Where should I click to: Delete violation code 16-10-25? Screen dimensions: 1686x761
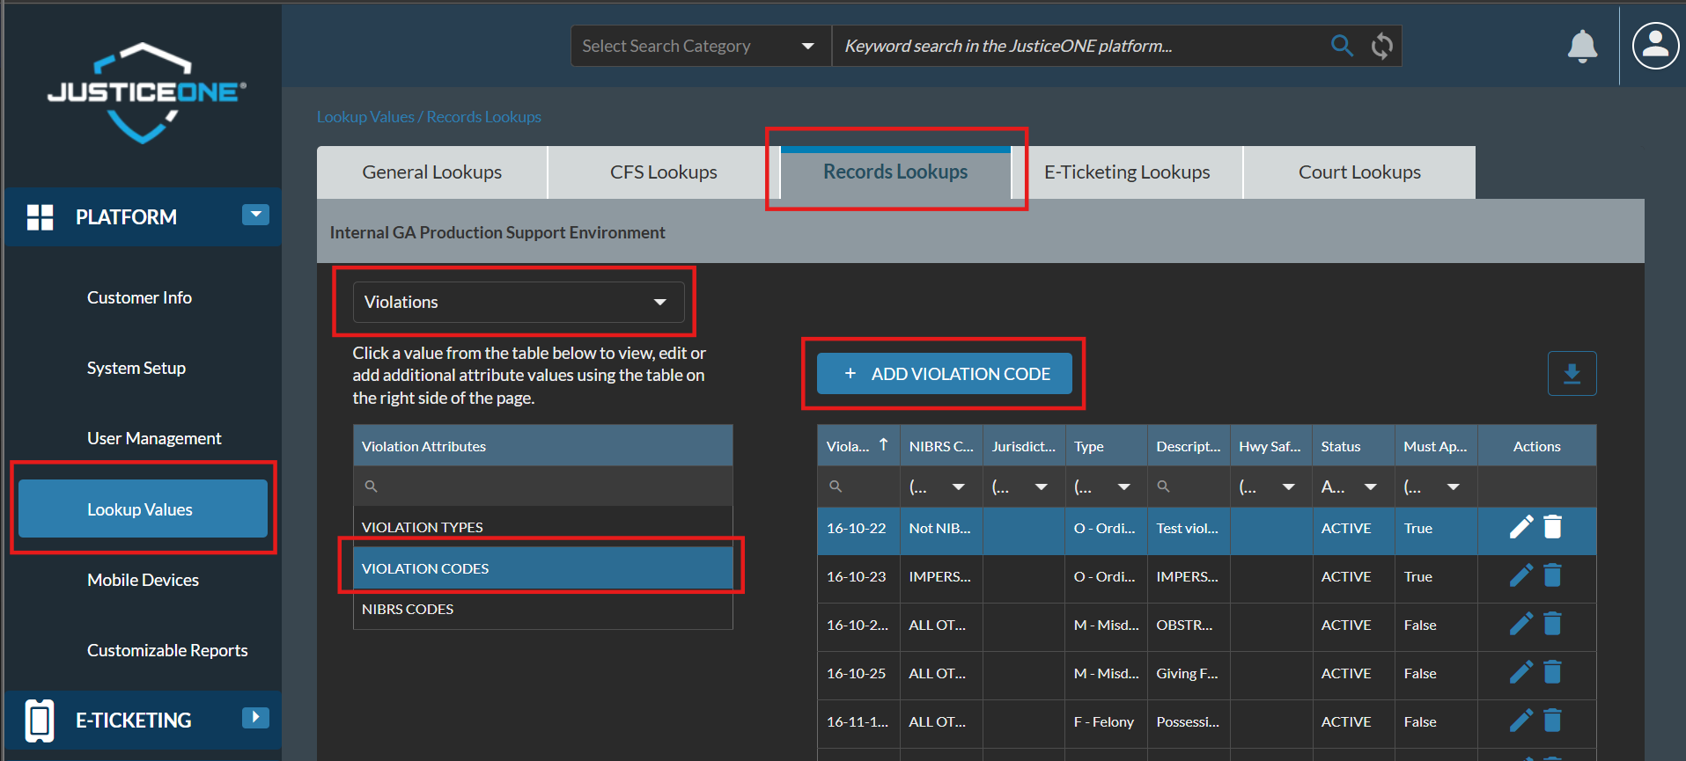coord(1553,672)
